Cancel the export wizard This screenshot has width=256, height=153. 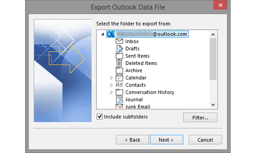[205, 140]
